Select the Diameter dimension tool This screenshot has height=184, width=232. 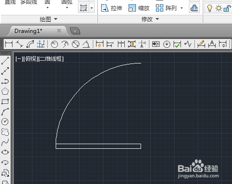[x=76, y=44]
